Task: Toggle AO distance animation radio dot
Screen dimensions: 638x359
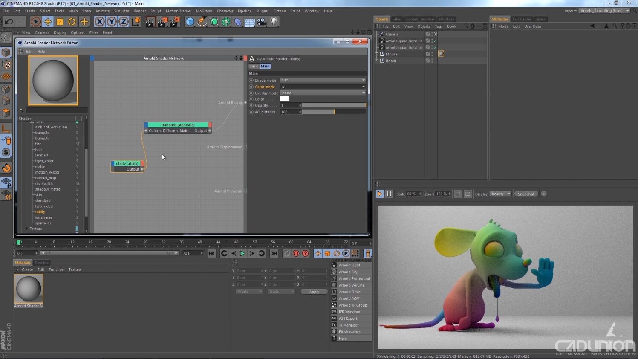Action: 251,112
